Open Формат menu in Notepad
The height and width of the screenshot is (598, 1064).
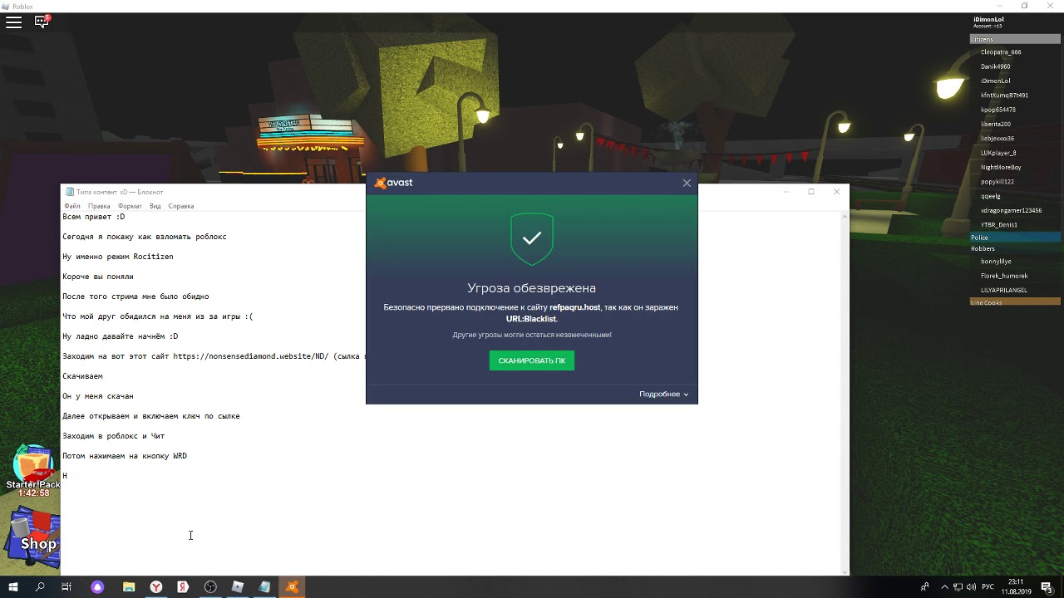(130, 206)
